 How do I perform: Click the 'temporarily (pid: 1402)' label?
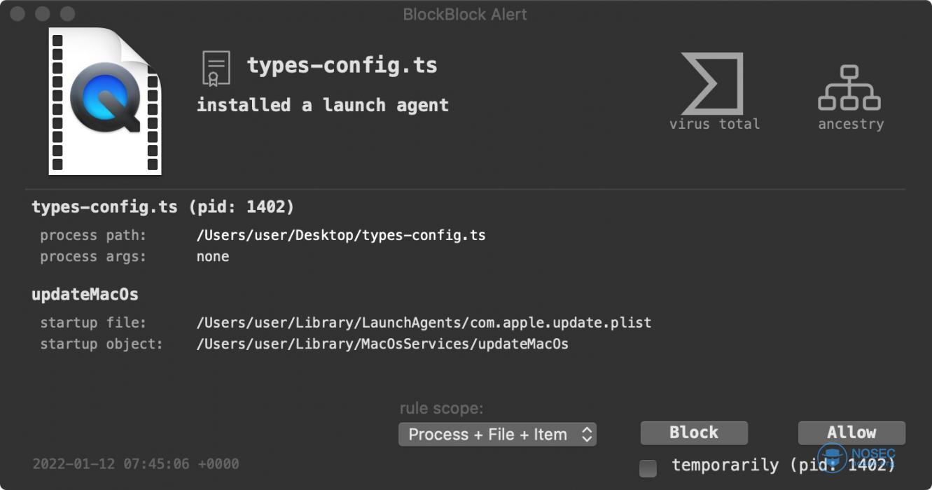point(783,465)
